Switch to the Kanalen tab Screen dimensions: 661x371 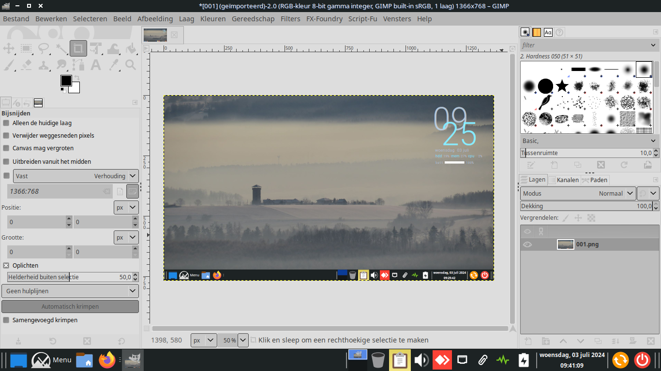coord(564,180)
